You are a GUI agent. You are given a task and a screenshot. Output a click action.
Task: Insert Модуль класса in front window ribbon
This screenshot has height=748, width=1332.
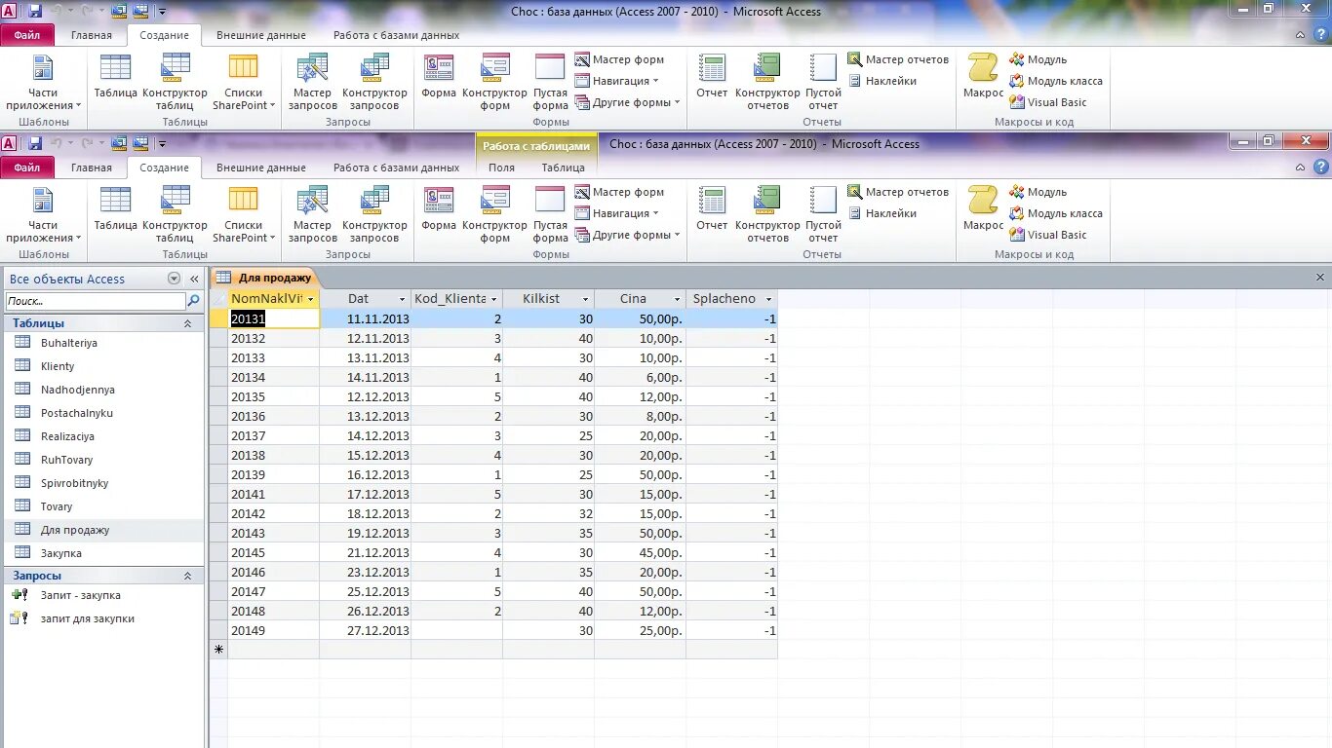tap(1056, 213)
